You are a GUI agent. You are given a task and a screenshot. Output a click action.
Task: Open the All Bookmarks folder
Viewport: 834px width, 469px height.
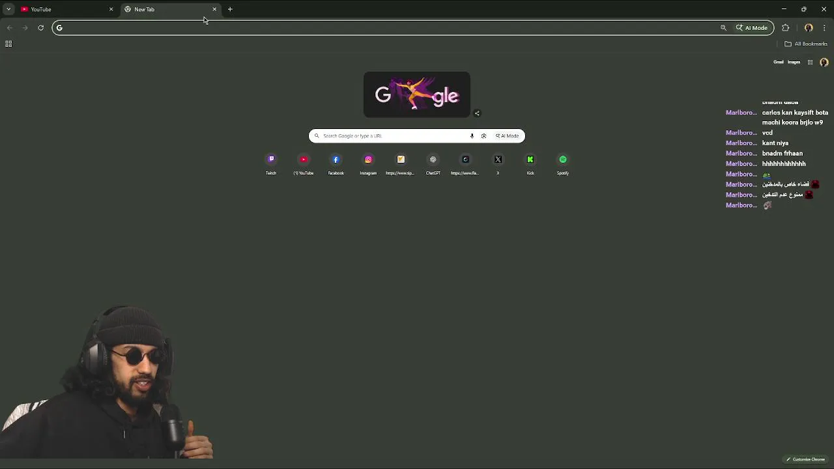(806, 44)
